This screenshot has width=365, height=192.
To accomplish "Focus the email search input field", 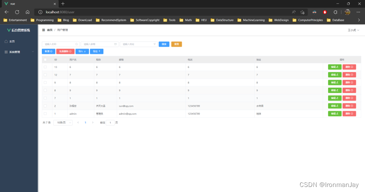I will [x=100, y=44].
